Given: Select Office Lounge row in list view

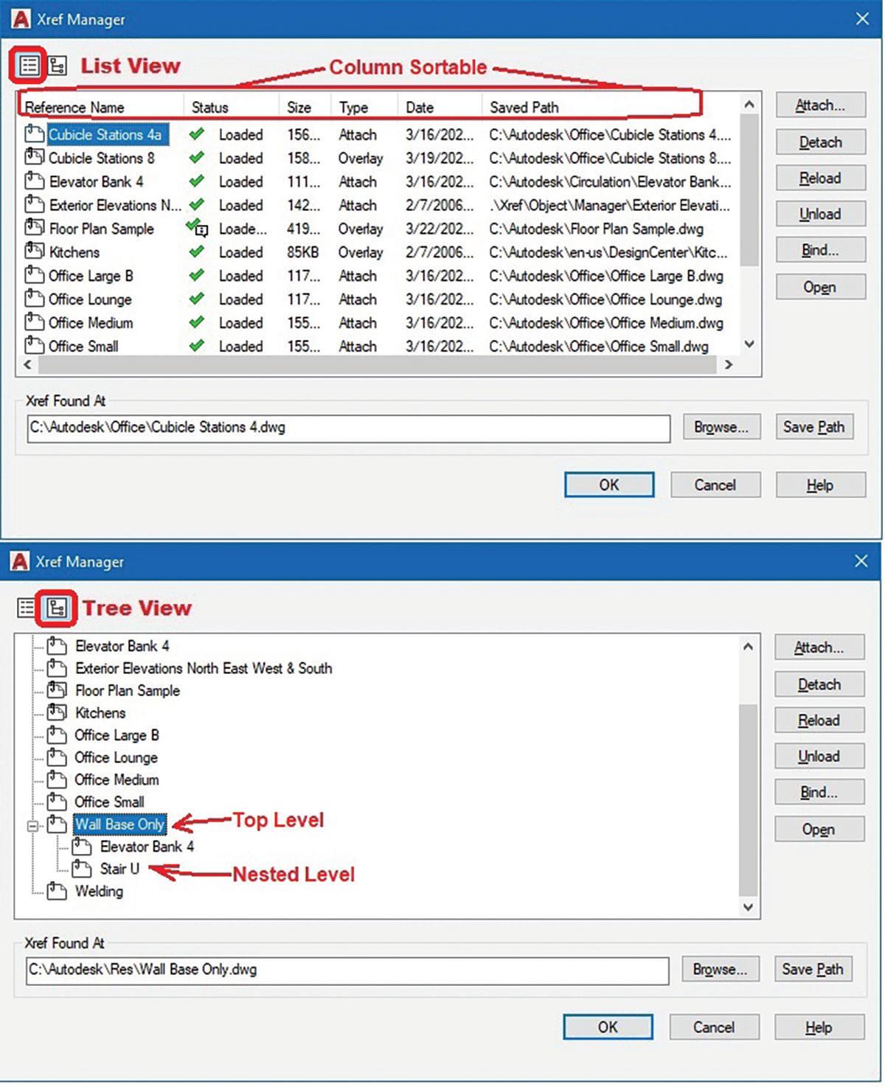Looking at the screenshot, I should point(378,299).
